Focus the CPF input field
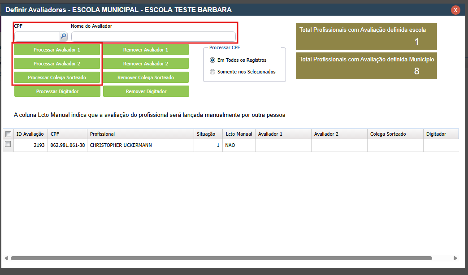 pyautogui.click(x=37, y=36)
